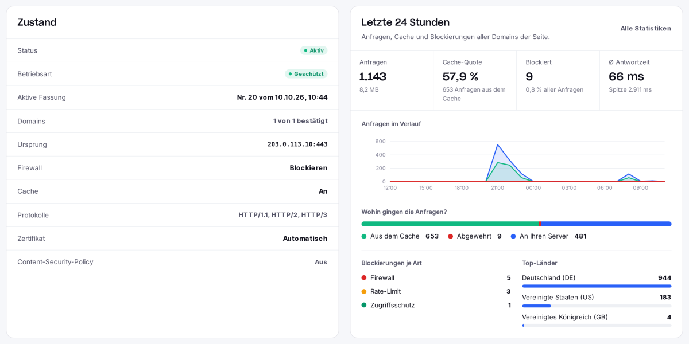Click the blue server segment of the distribution bar
The height and width of the screenshot is (344, 689).
[x=606, y=224]
